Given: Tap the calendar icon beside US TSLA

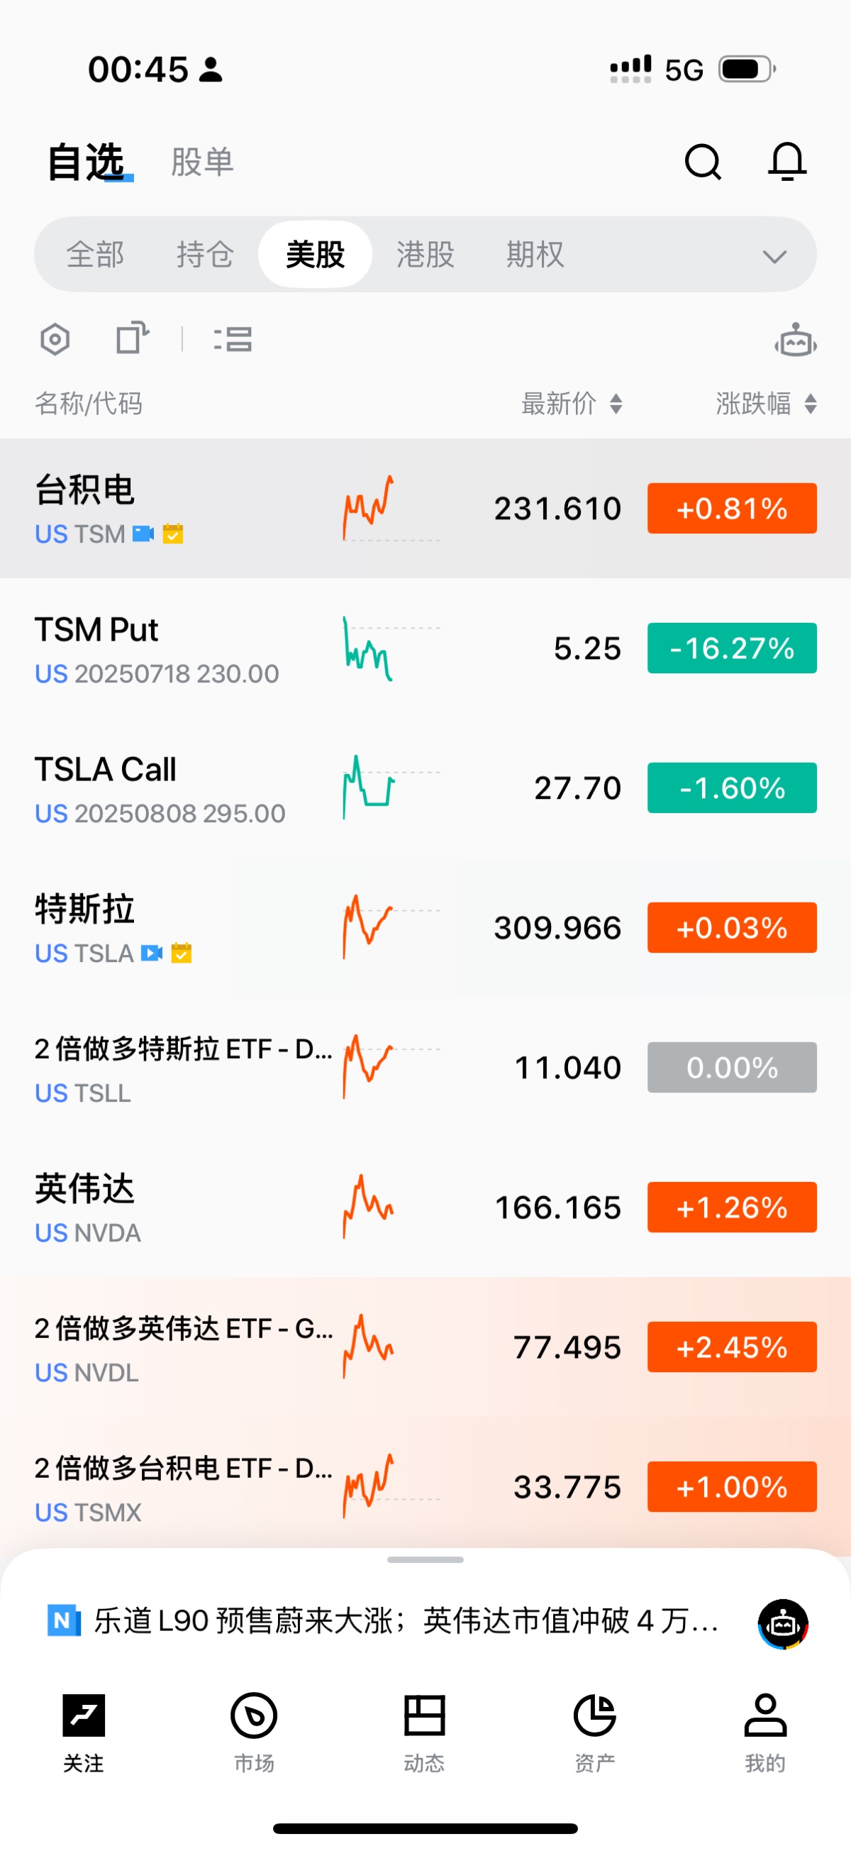Looking at the screenshot, I should (x=182, y=953).
